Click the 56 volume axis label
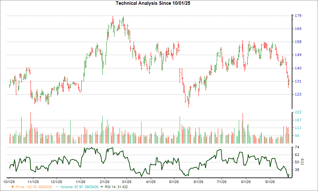Viewport: 318px width, 191px height. [297, 136]
